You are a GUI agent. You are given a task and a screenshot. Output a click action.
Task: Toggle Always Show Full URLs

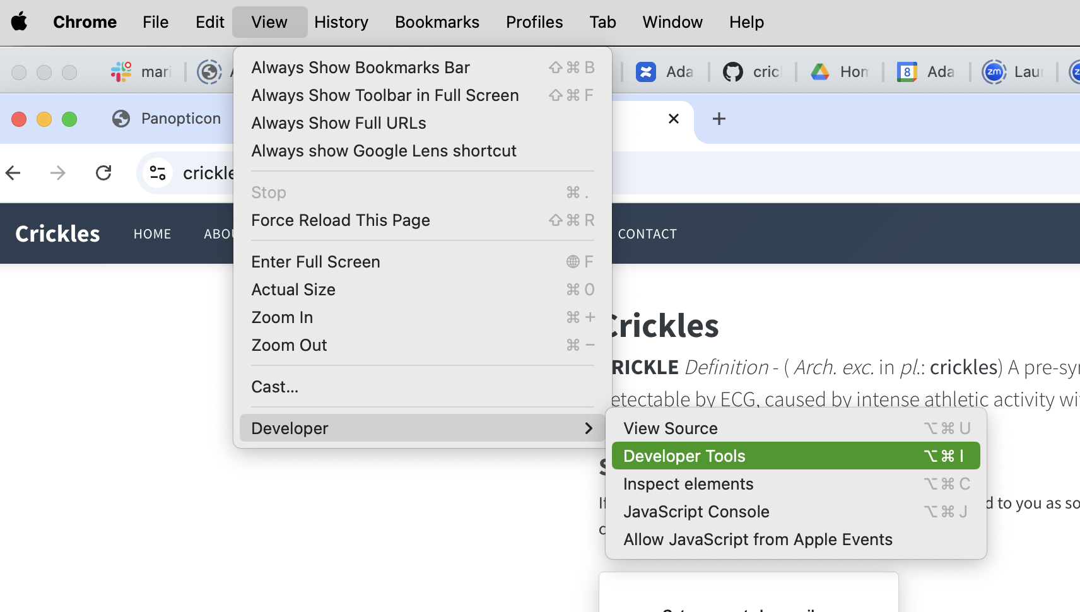(x=423, y=123)
